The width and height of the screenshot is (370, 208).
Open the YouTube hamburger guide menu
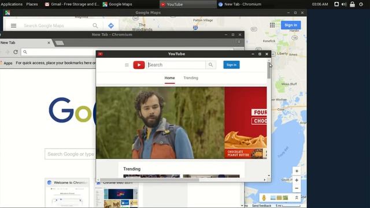pos(127,65)
